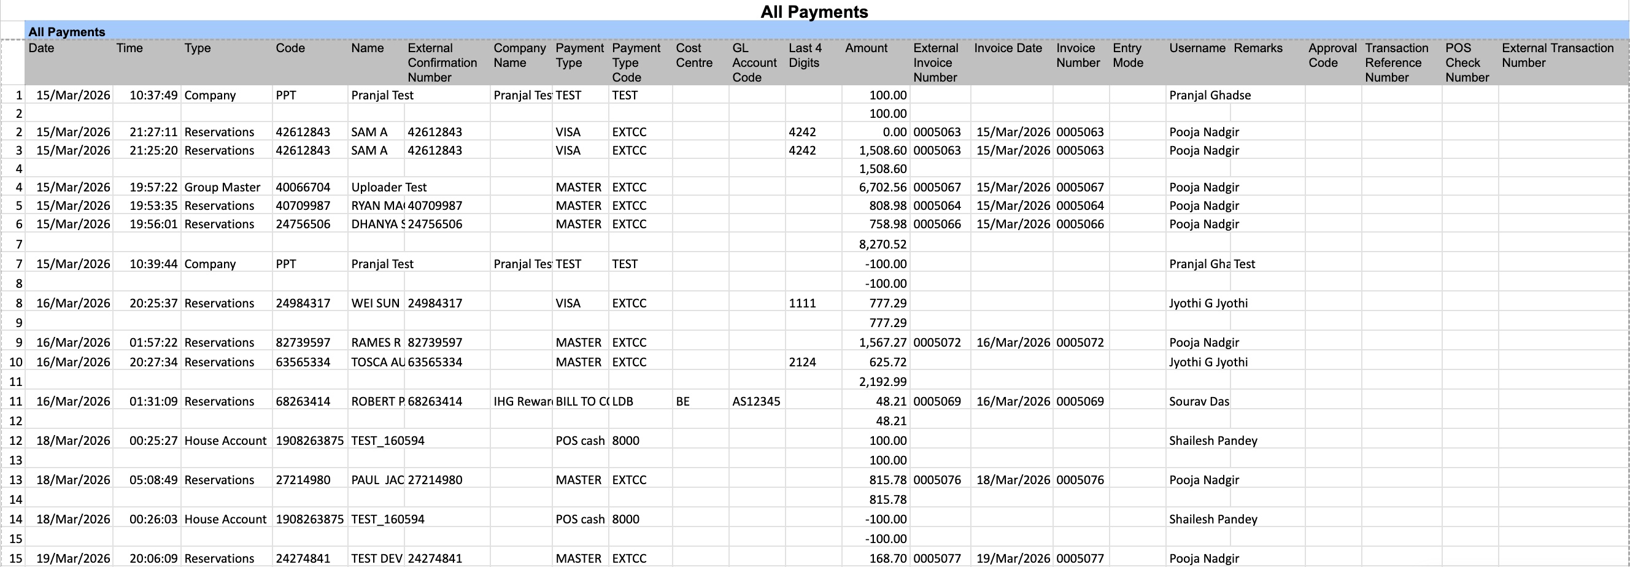This screenshot has height=567, width=1630.
Task: Select Last 4 Digits cell 2124
Action: click(x=802, y=362)
